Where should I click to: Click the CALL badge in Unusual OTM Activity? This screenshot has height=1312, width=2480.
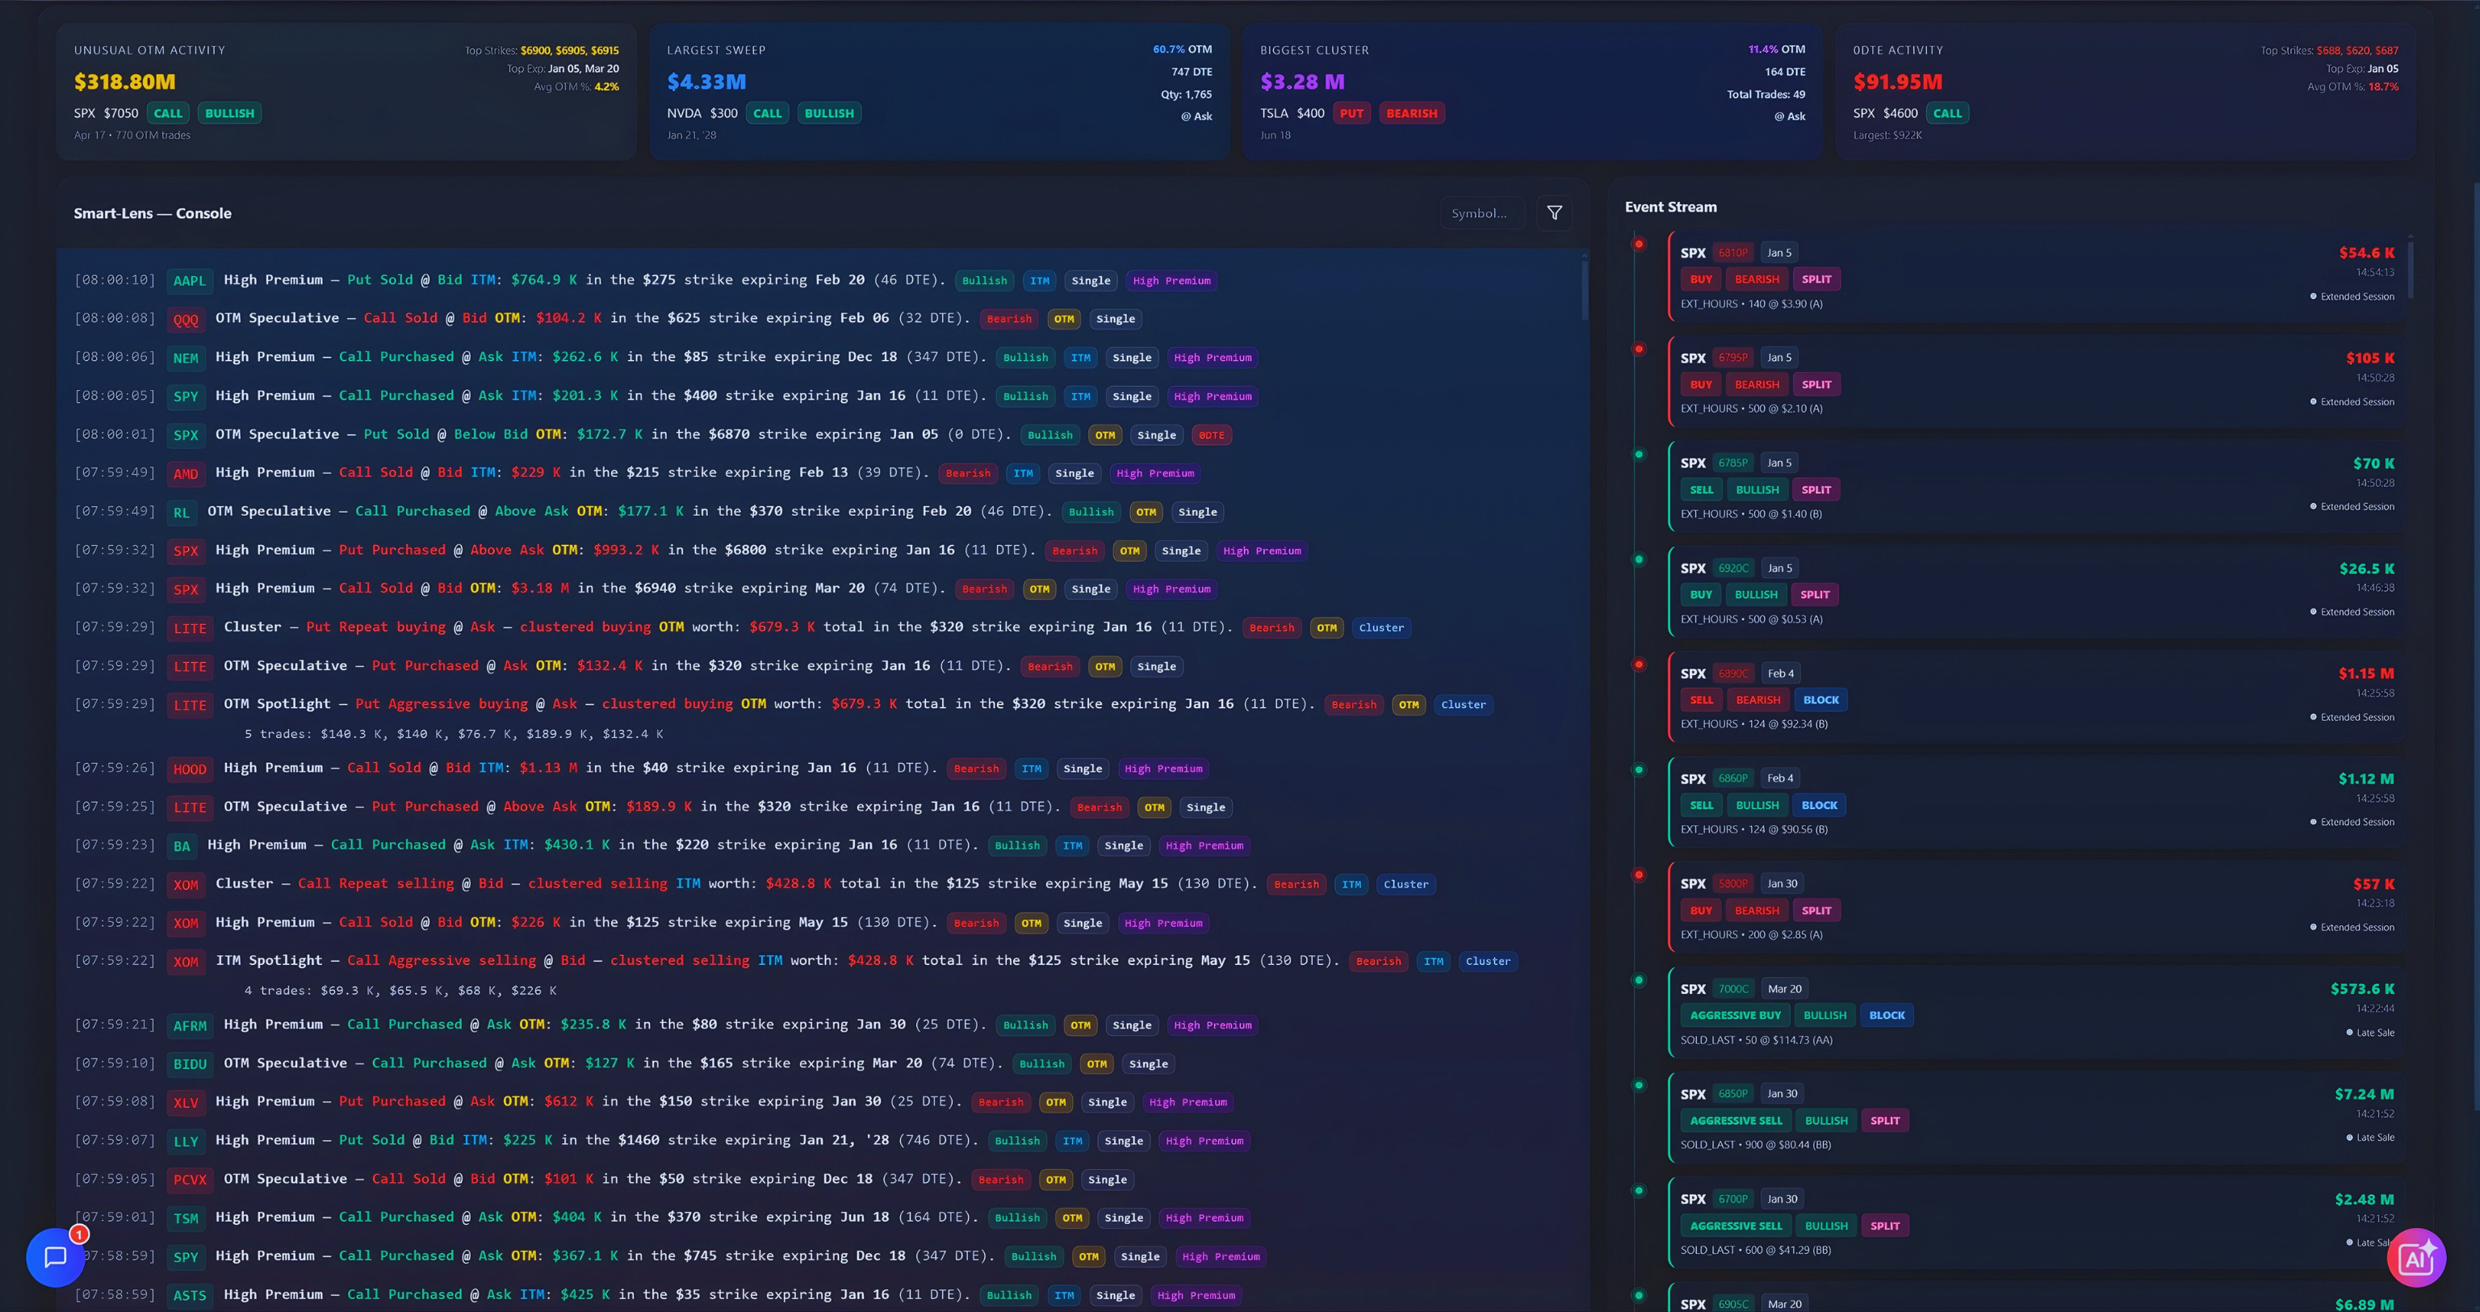point(168,112)
